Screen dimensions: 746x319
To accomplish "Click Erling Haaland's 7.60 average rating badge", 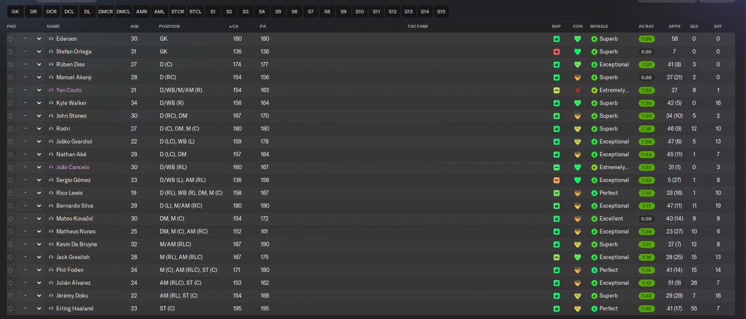I will [x=646, y=309].
